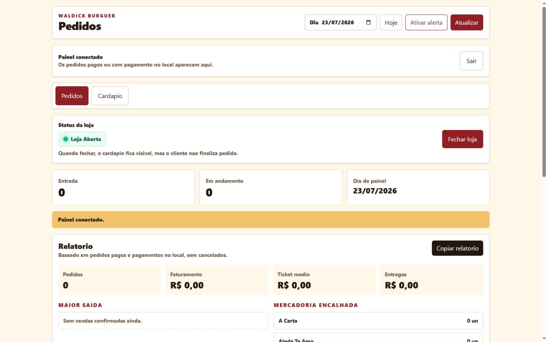Click the Dia do painel date value
Viewport: 547px width, 342px height.
(375, 191)
